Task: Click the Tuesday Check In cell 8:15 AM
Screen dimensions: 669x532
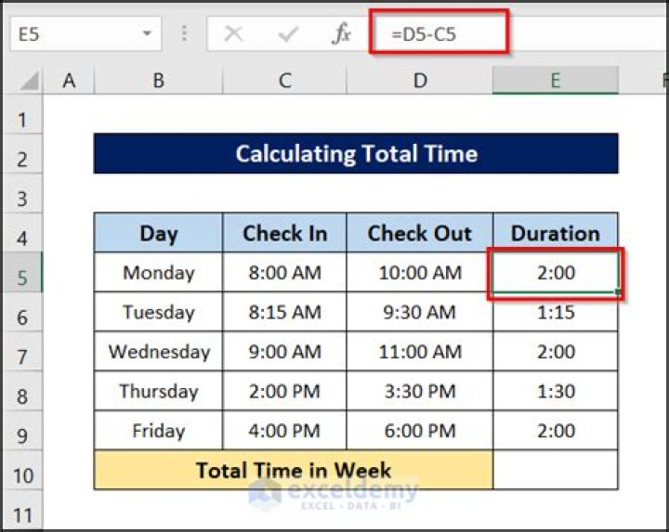Action: point(284,312)
